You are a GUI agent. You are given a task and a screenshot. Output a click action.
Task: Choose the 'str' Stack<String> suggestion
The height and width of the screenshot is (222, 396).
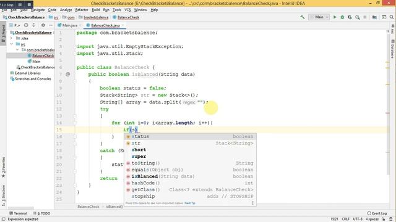tap(191, 143)
